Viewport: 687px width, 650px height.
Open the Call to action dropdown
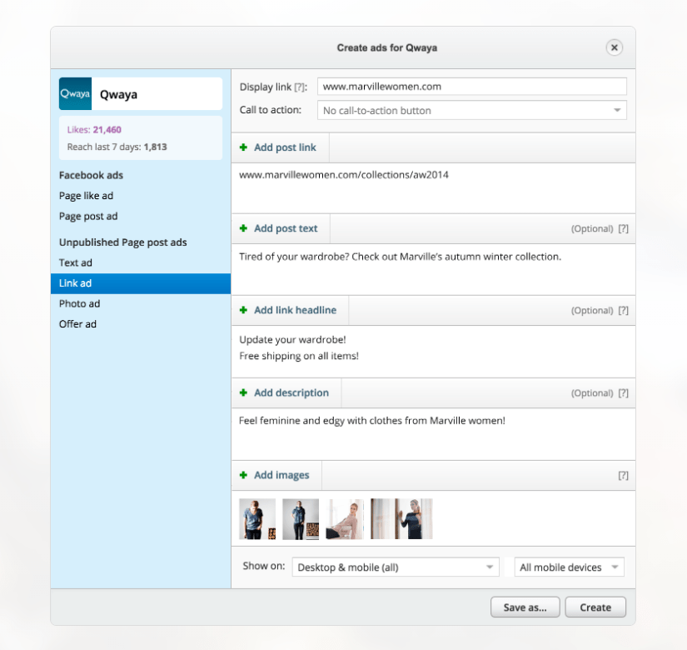point(472,111)
